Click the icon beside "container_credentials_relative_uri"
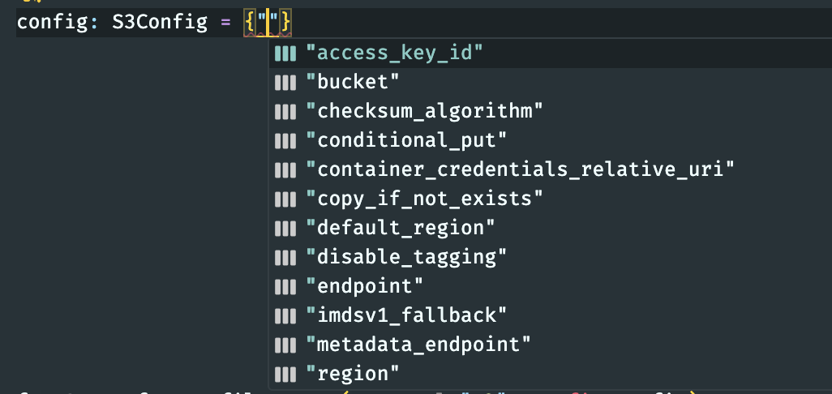The width and height of the screenshot is (832, 394). [x=284, y=169]
